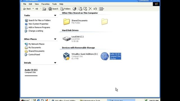Click Audio CD (E:) text in Details

31,70
